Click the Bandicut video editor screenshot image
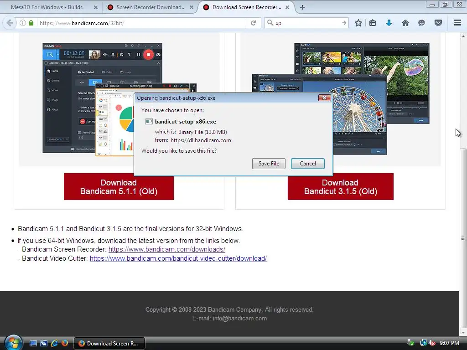Image resolution: width=467 pixels, height=350 pixels. point(340,99)
